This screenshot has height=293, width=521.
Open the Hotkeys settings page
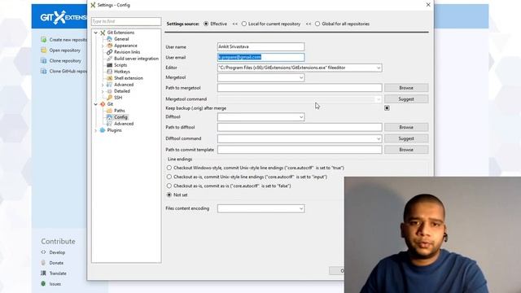pyautogui.click(x=122, y=72)
